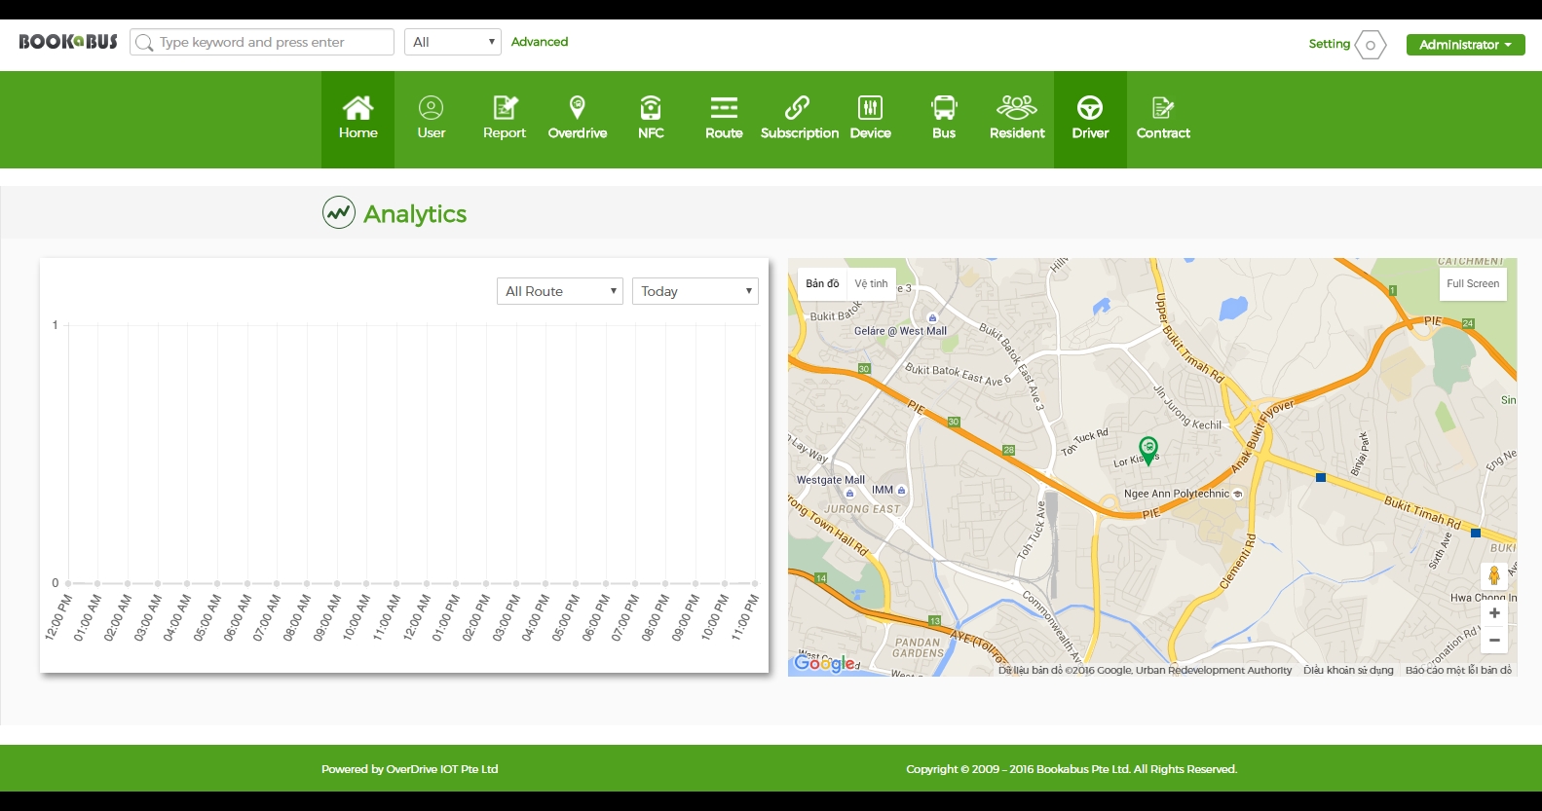Click the Full Screen map button

(1473, 283)
